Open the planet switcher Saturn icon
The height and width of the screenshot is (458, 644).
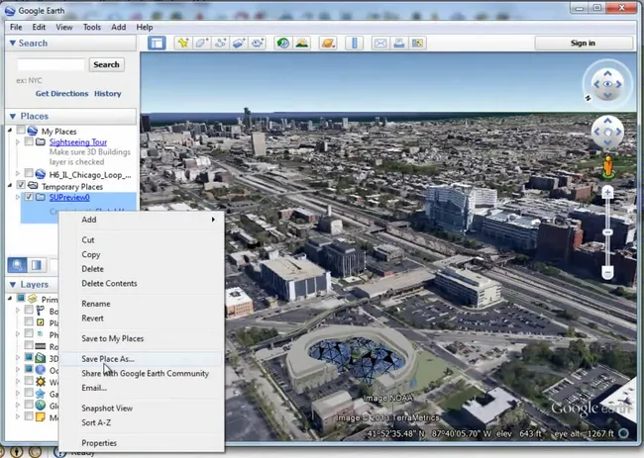click(328, 44)
